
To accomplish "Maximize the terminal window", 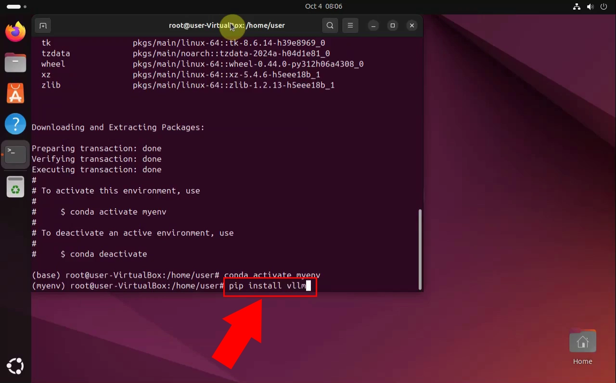I will point(393,26).
